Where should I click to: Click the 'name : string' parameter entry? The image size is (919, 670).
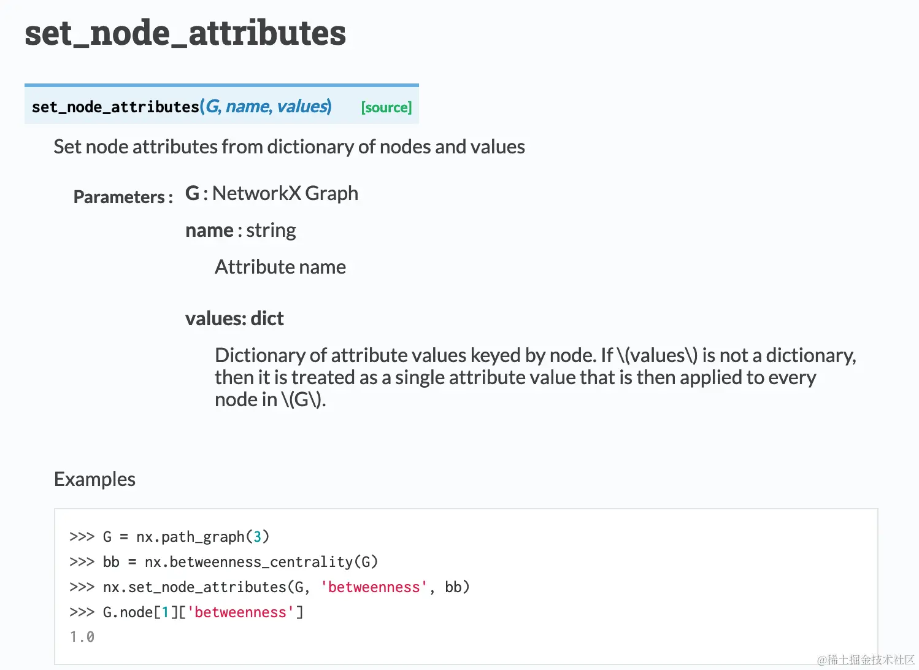(240, 231)
